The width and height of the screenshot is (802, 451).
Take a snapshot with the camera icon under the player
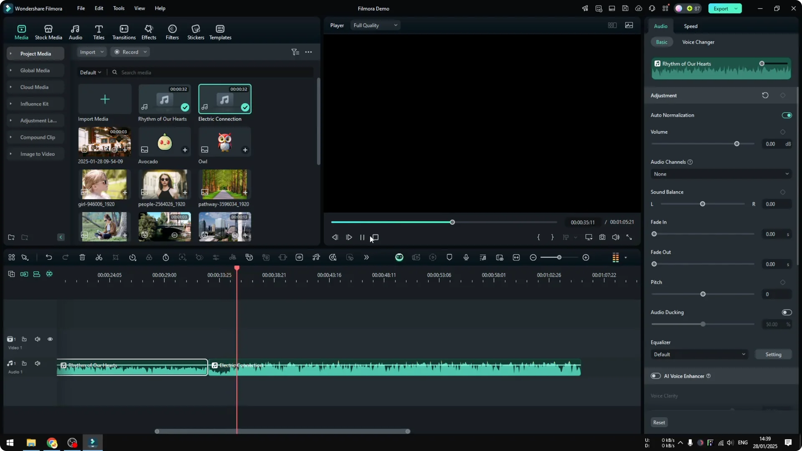point(603,237)
